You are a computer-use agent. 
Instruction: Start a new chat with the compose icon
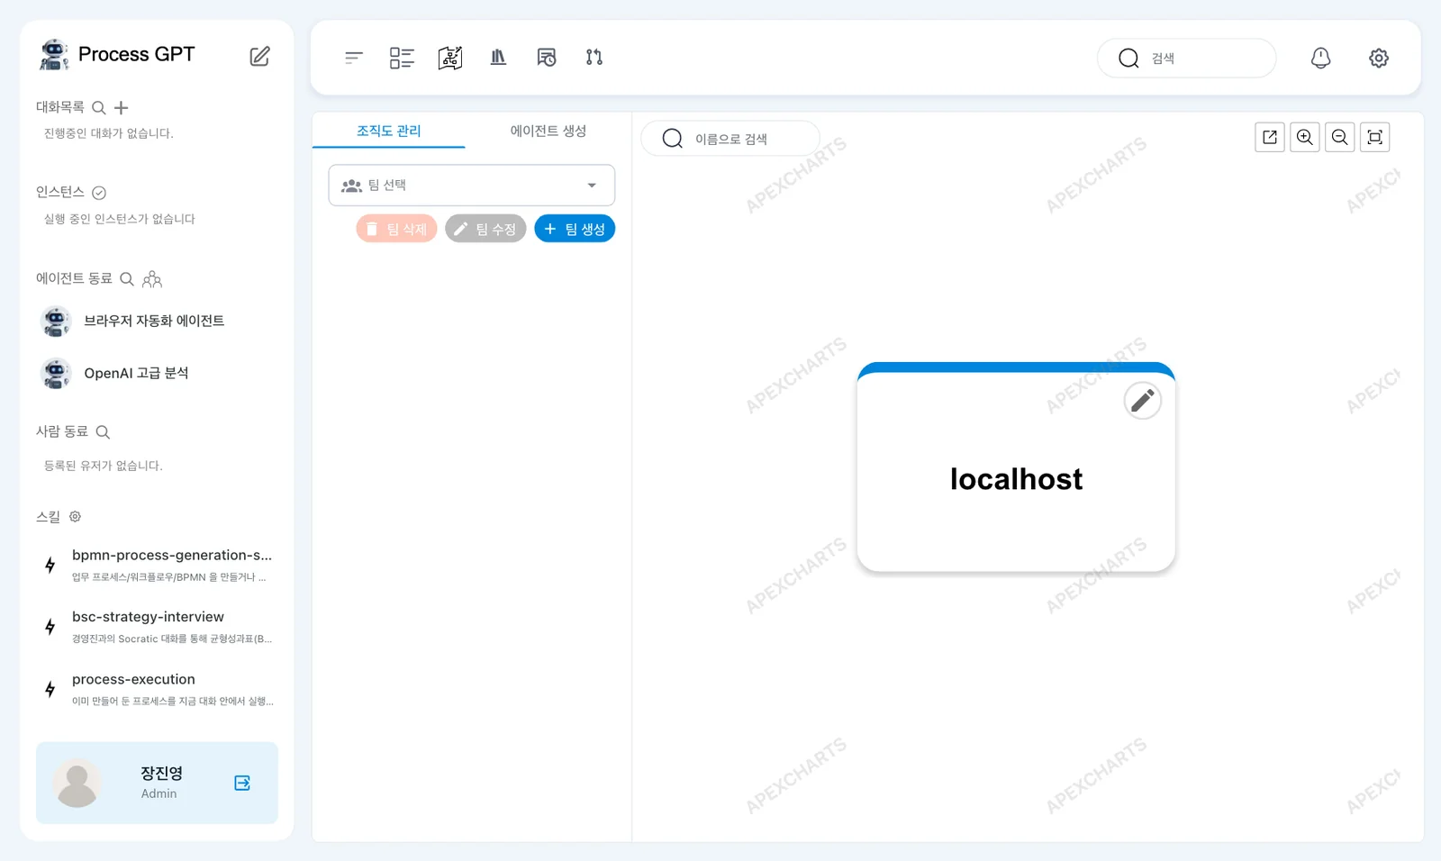[259, 56]
